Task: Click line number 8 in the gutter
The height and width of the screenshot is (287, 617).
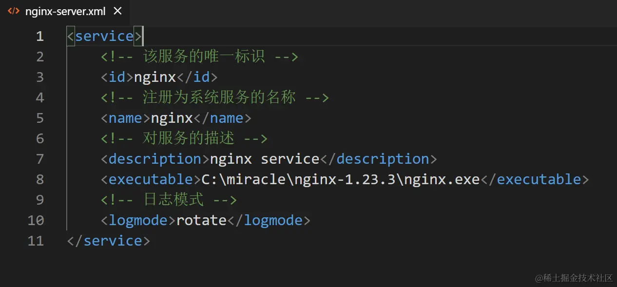Action: tap(39, 180)
